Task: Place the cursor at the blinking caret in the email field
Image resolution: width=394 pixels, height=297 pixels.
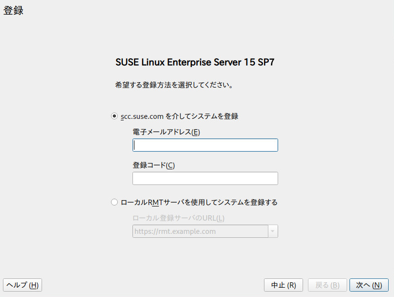Action: click(x=134, y=145)
